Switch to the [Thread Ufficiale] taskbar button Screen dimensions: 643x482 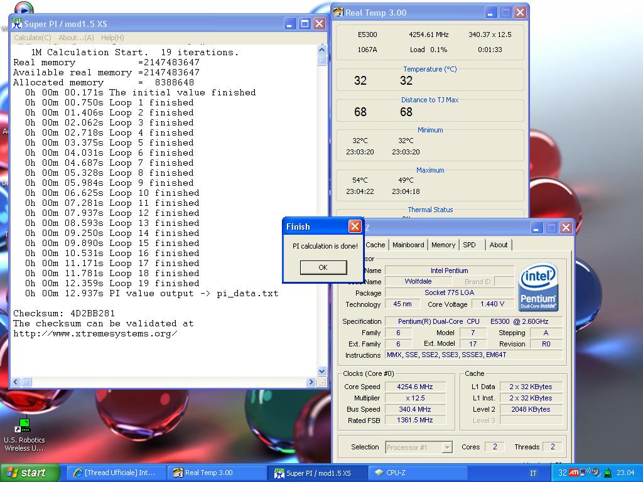click(x=116, y=473)
